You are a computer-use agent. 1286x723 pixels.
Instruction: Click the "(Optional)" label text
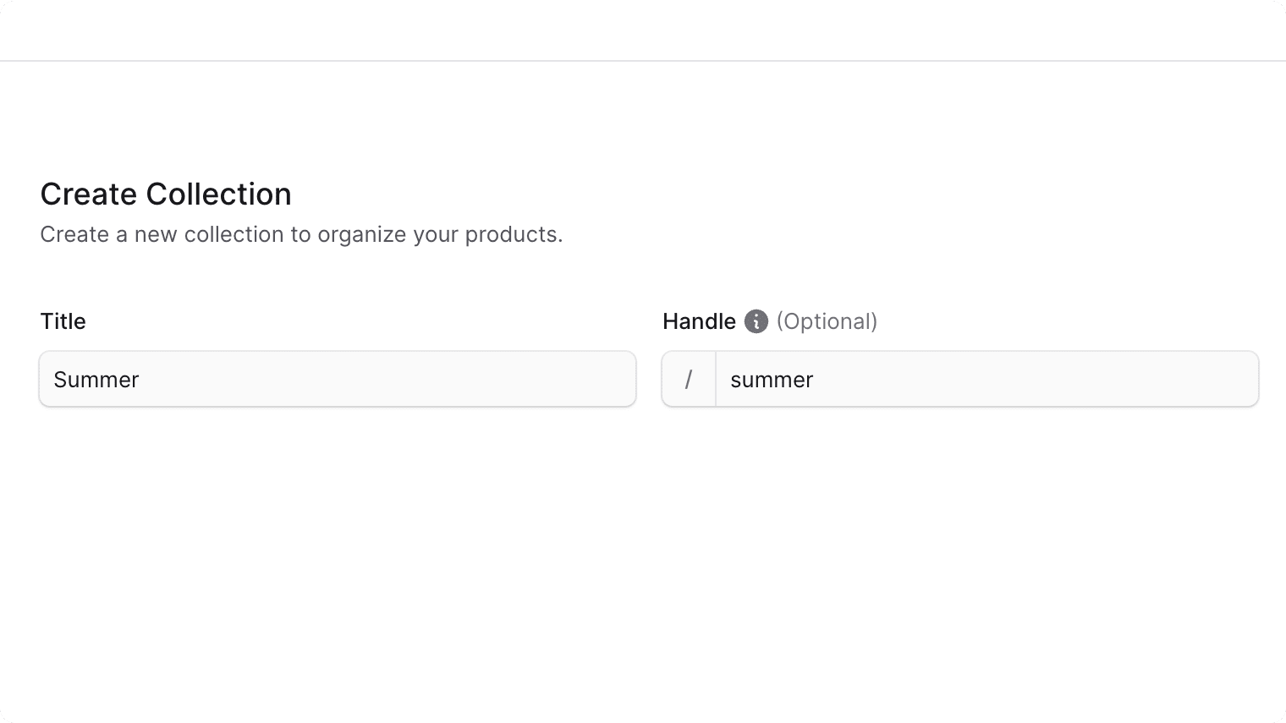click(827, 321)
